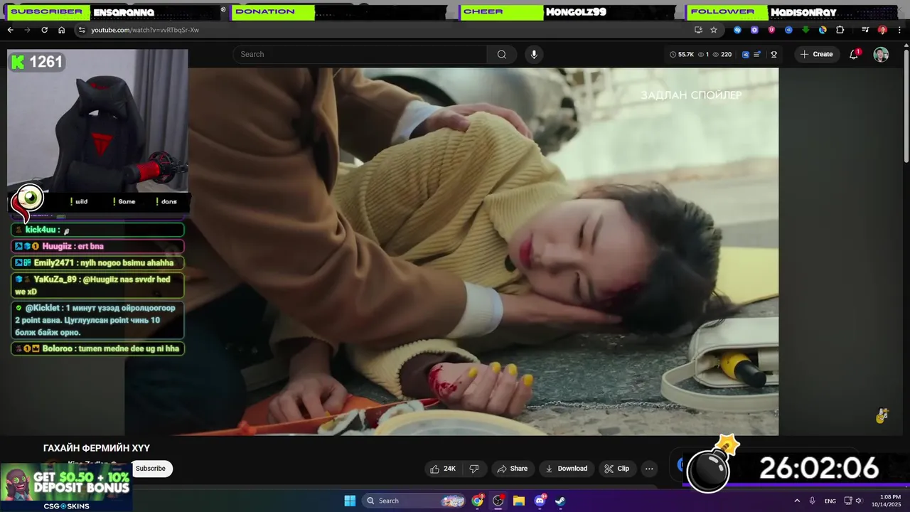Click the video player frame
This screenshot has height=512, width=910.
pyautogui.click(x=451, y=251)
